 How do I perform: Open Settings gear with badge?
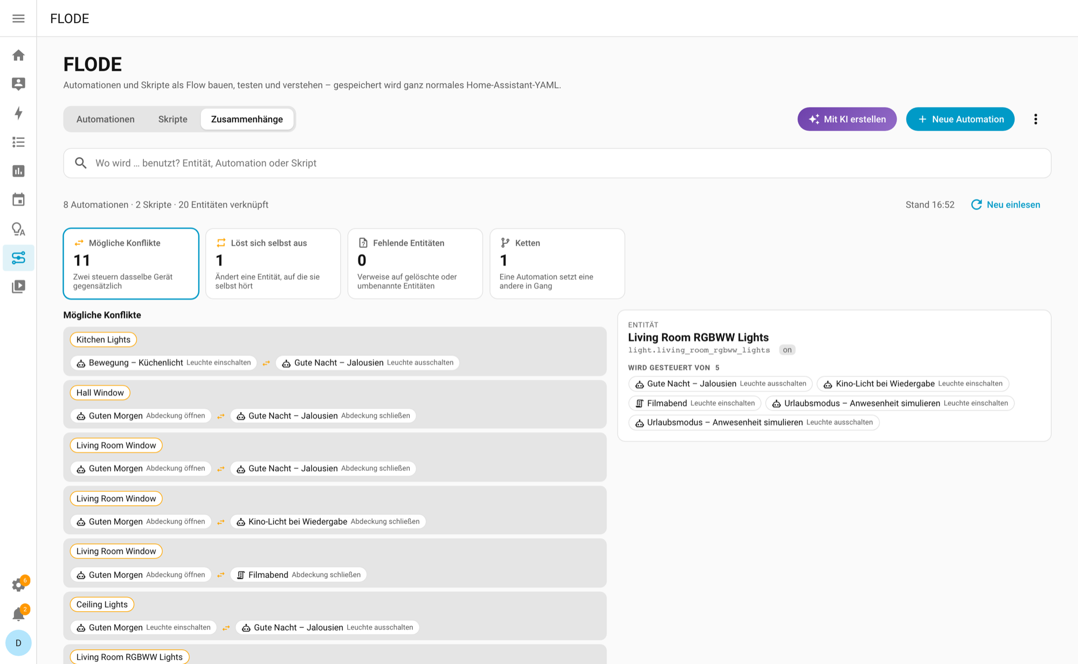19,585
